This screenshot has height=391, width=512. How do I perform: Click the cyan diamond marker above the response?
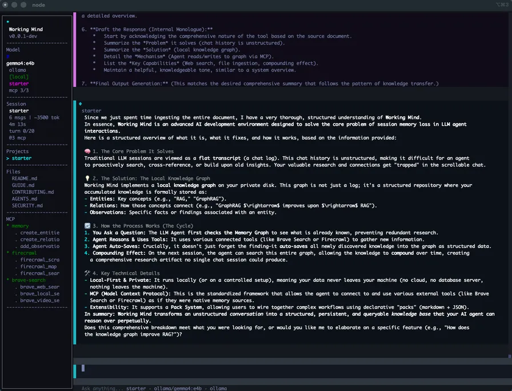[x=81, y=104]
